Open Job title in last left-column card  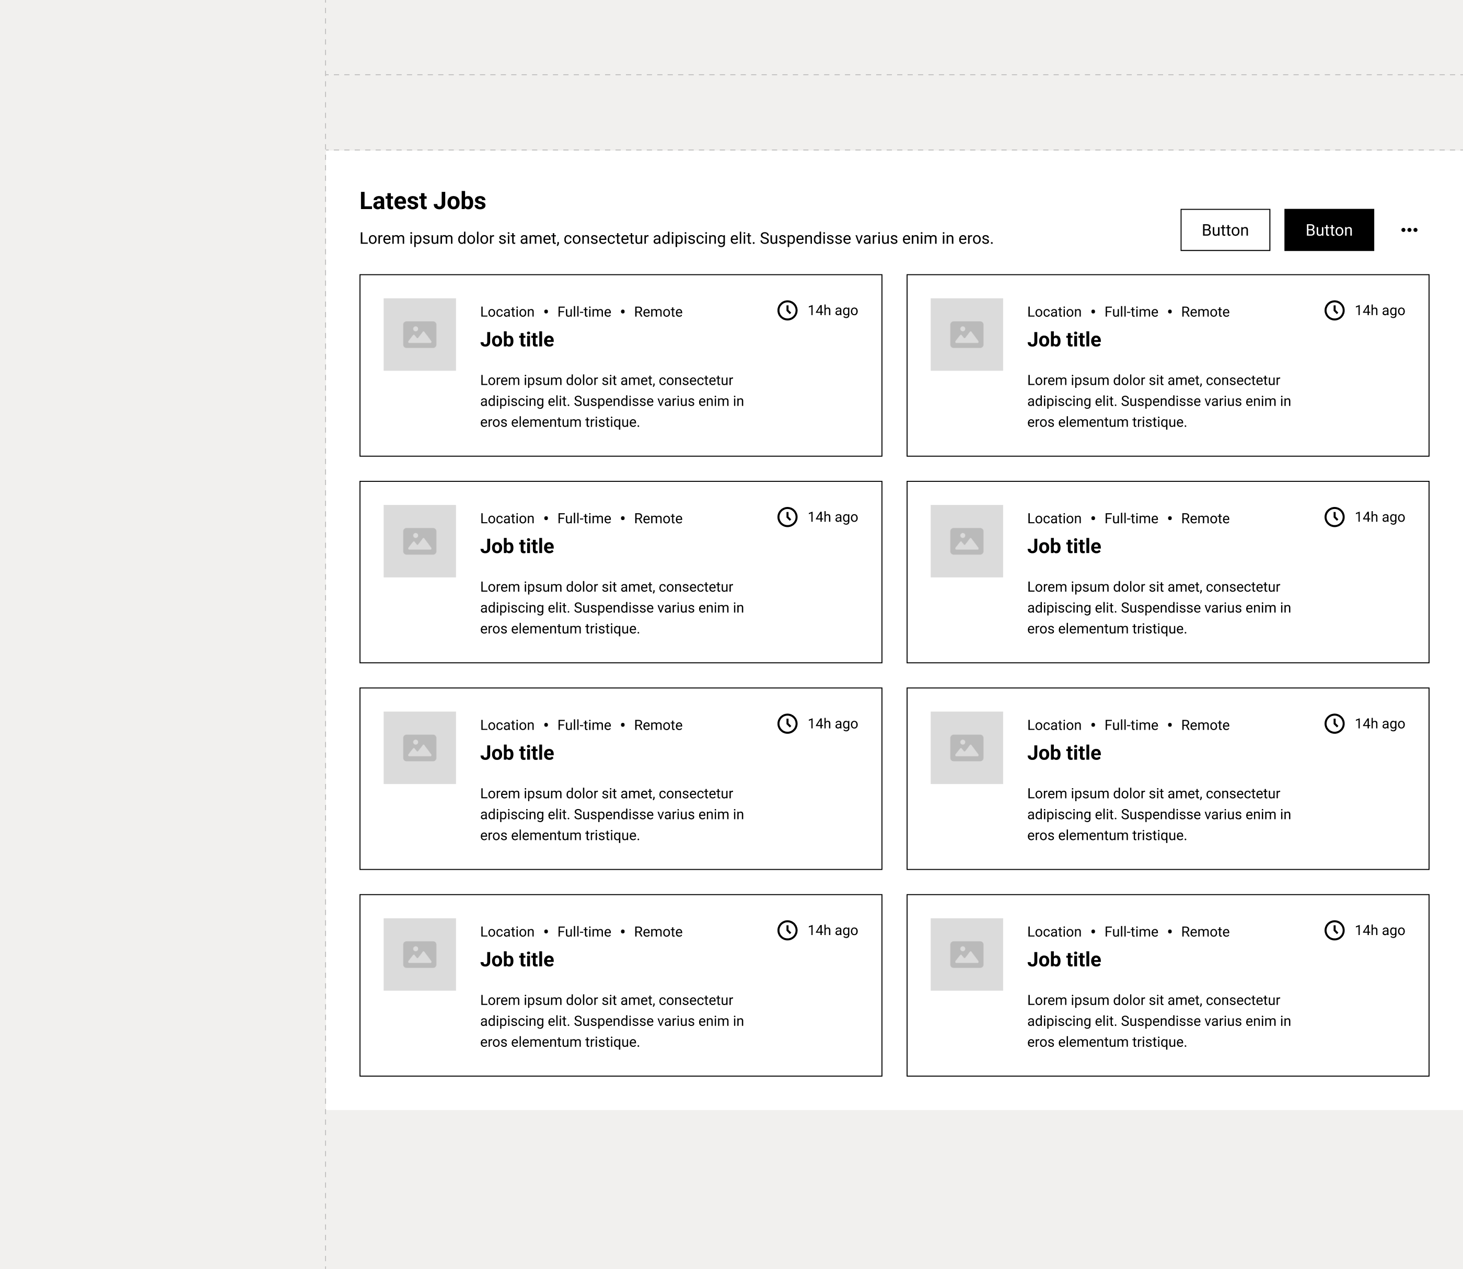pos(517,960)
